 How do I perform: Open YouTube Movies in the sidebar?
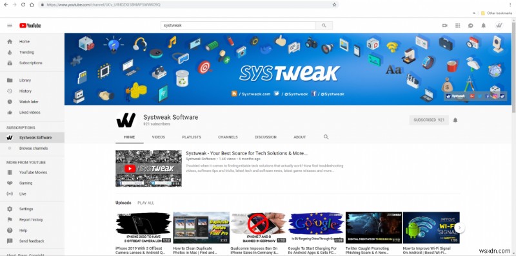[32, 172]
